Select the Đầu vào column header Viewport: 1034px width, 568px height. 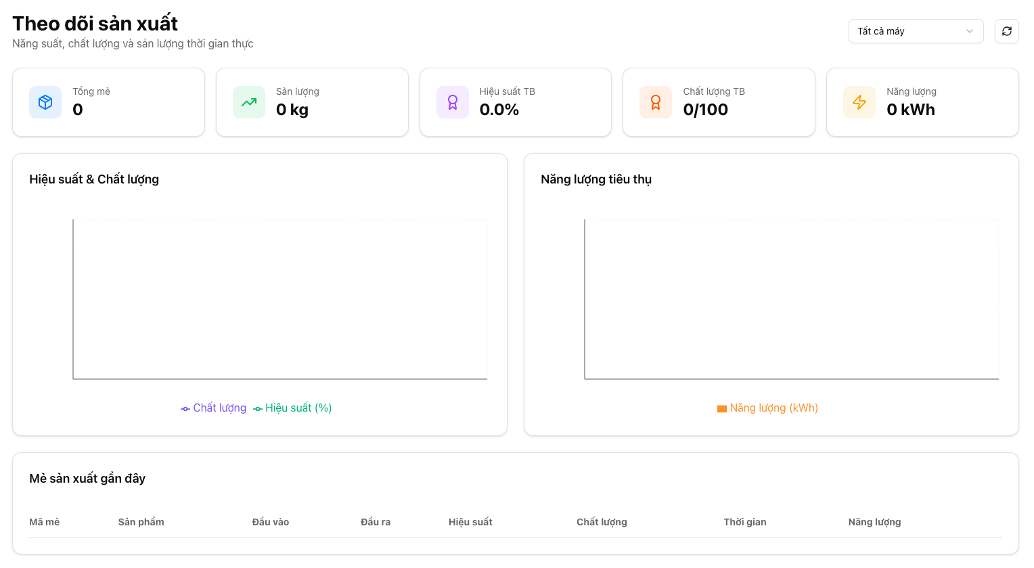(x=271, y=522)
